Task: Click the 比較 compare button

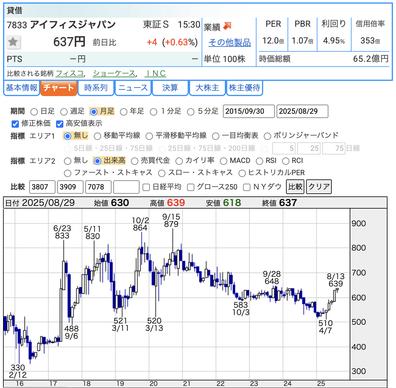Action: coord(295,186)
